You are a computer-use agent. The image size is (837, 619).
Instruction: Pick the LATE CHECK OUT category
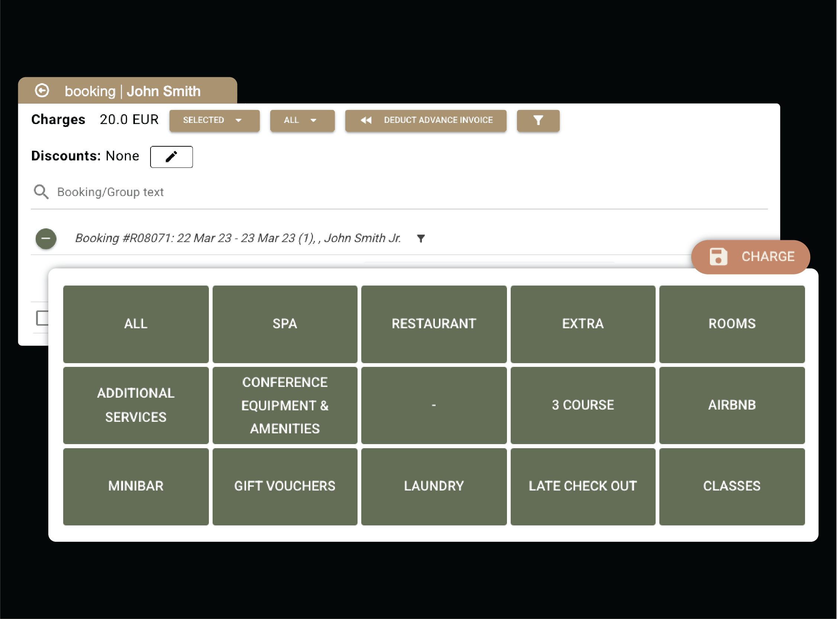(x=582, y=486)
